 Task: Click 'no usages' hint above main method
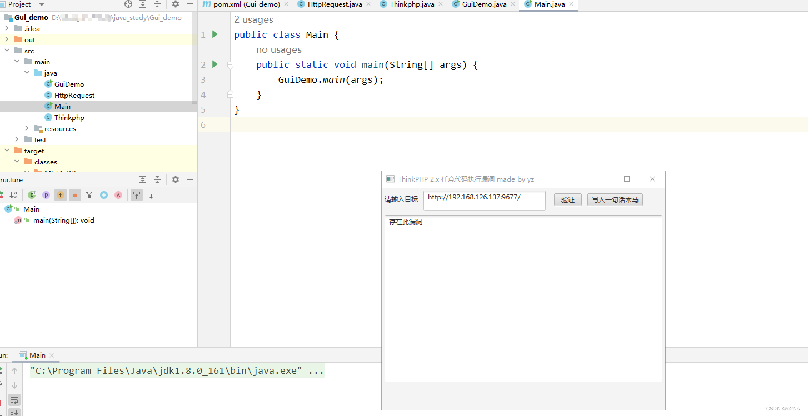click(279, 49)
